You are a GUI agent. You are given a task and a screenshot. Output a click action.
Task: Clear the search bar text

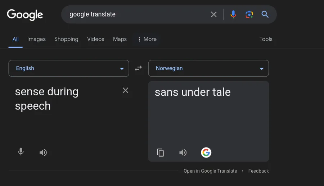(x=213, y=14)
